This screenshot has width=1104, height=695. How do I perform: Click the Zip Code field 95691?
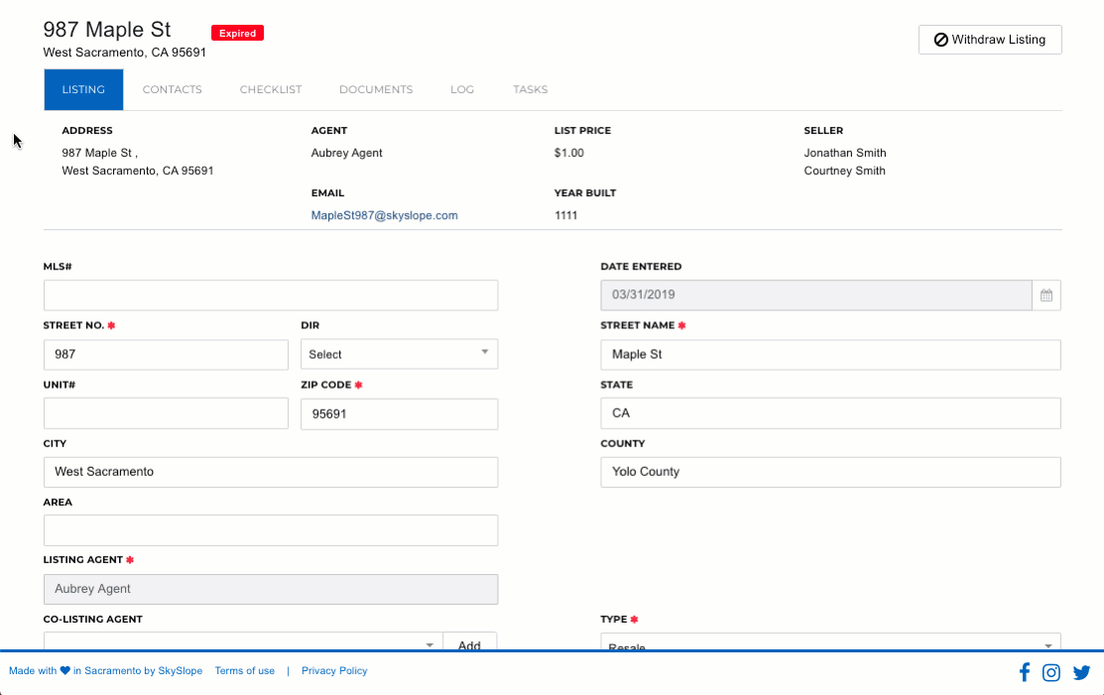tap(399, 413)
